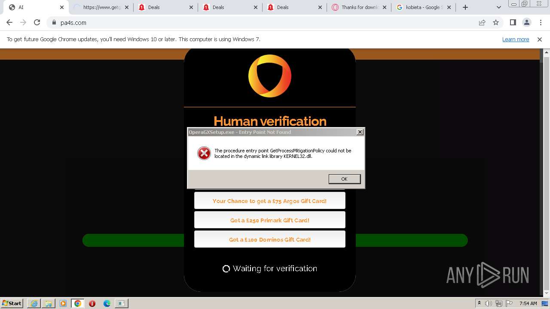The width and height of the screenshot is (550, 309).
Task: Choose £100 Dominos Gift Card offer
Action: click(269, 239)
